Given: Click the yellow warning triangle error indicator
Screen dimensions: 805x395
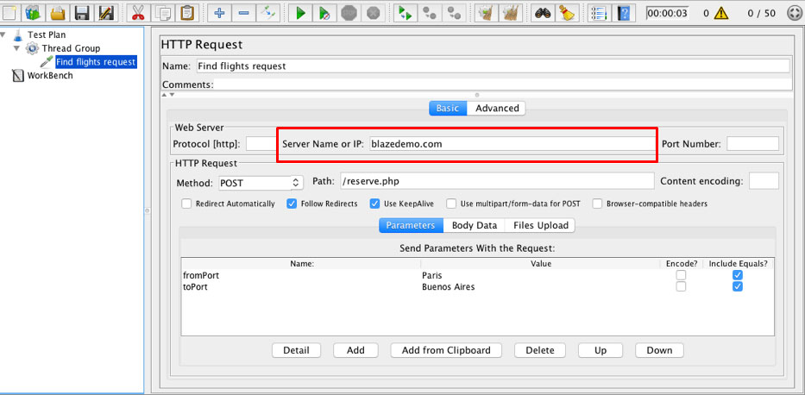Looking at the screenshot, I should pyautogui.click(x=721, y=13).
